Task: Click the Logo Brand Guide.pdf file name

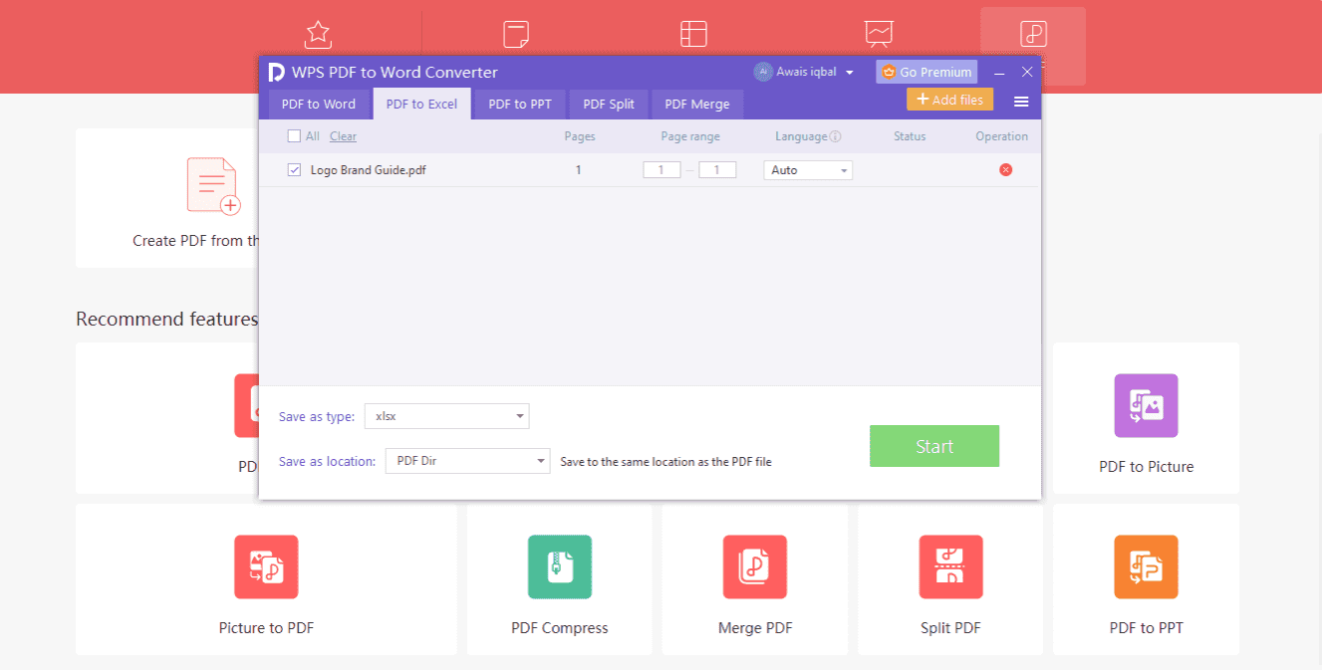Action: pos(369,170)
